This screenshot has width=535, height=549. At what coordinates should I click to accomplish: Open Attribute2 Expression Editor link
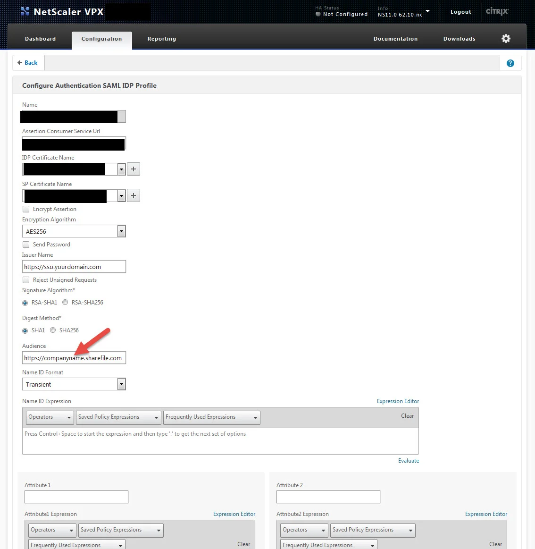point(486,514)
